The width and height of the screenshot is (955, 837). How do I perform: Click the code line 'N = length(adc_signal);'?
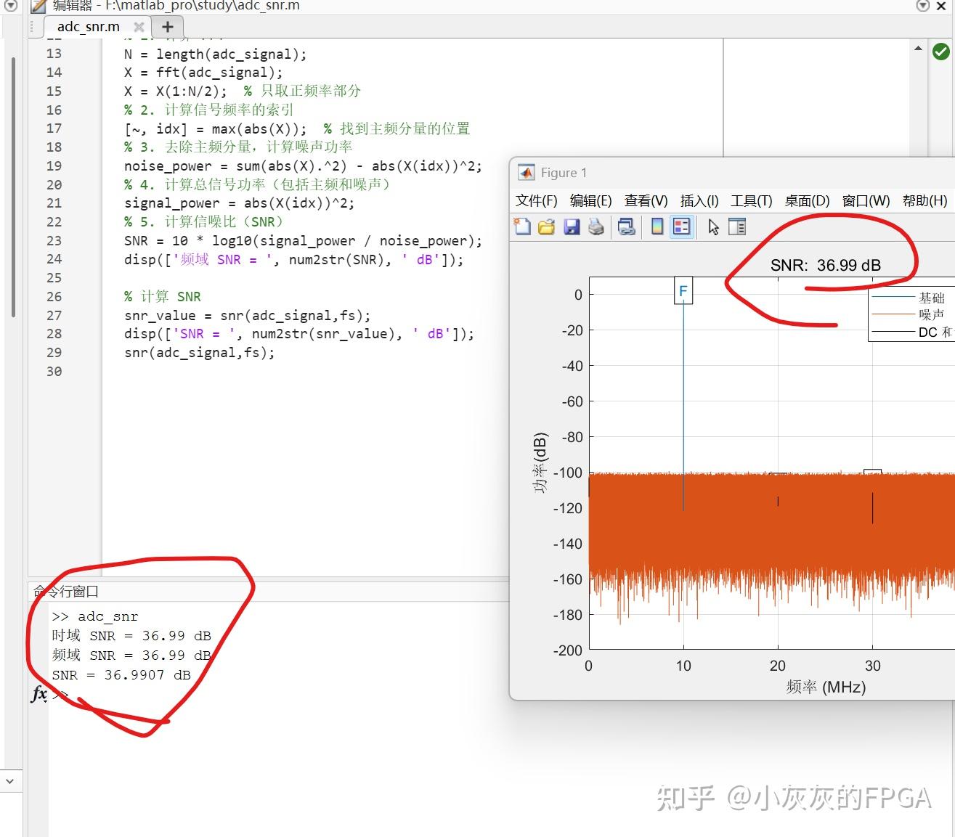coord(216,54)
